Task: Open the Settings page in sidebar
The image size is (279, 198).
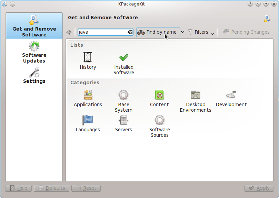Action: click(34, 75)
